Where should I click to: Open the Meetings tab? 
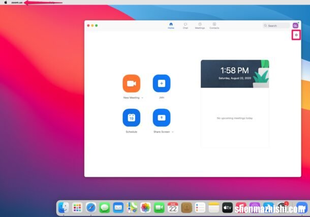pos(200,26)
